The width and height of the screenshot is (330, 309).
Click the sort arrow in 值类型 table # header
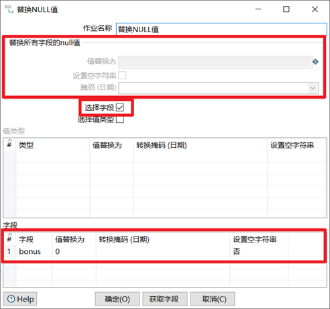tap(9, 140)
